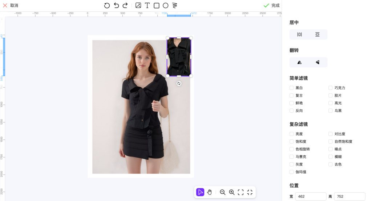The height and width of the screenshot is (201, 372).
Task: Center the selection horizontally
Action: (299, 34)
